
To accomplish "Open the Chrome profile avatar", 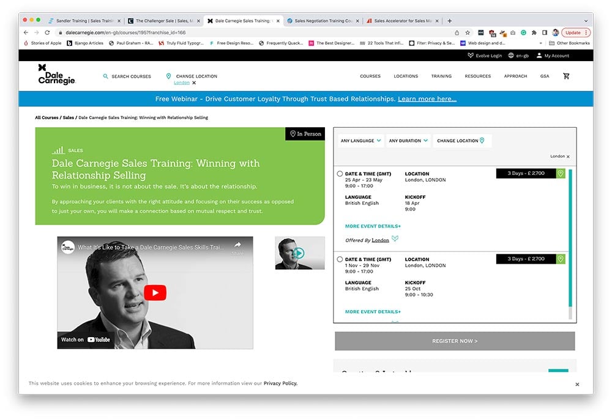I will [x=555, y=33].
